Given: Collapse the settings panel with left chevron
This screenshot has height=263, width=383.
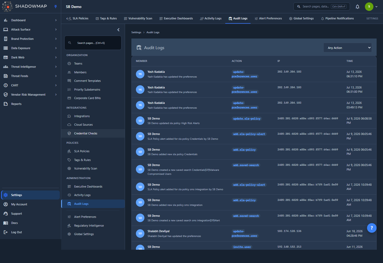Looking at the screenshot, I should pyautogui.click(x=118, y=30).
